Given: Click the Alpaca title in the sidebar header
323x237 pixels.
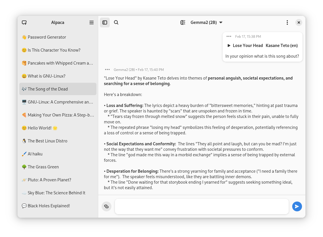Looking at the screenshot, I should tap(58, 22).
